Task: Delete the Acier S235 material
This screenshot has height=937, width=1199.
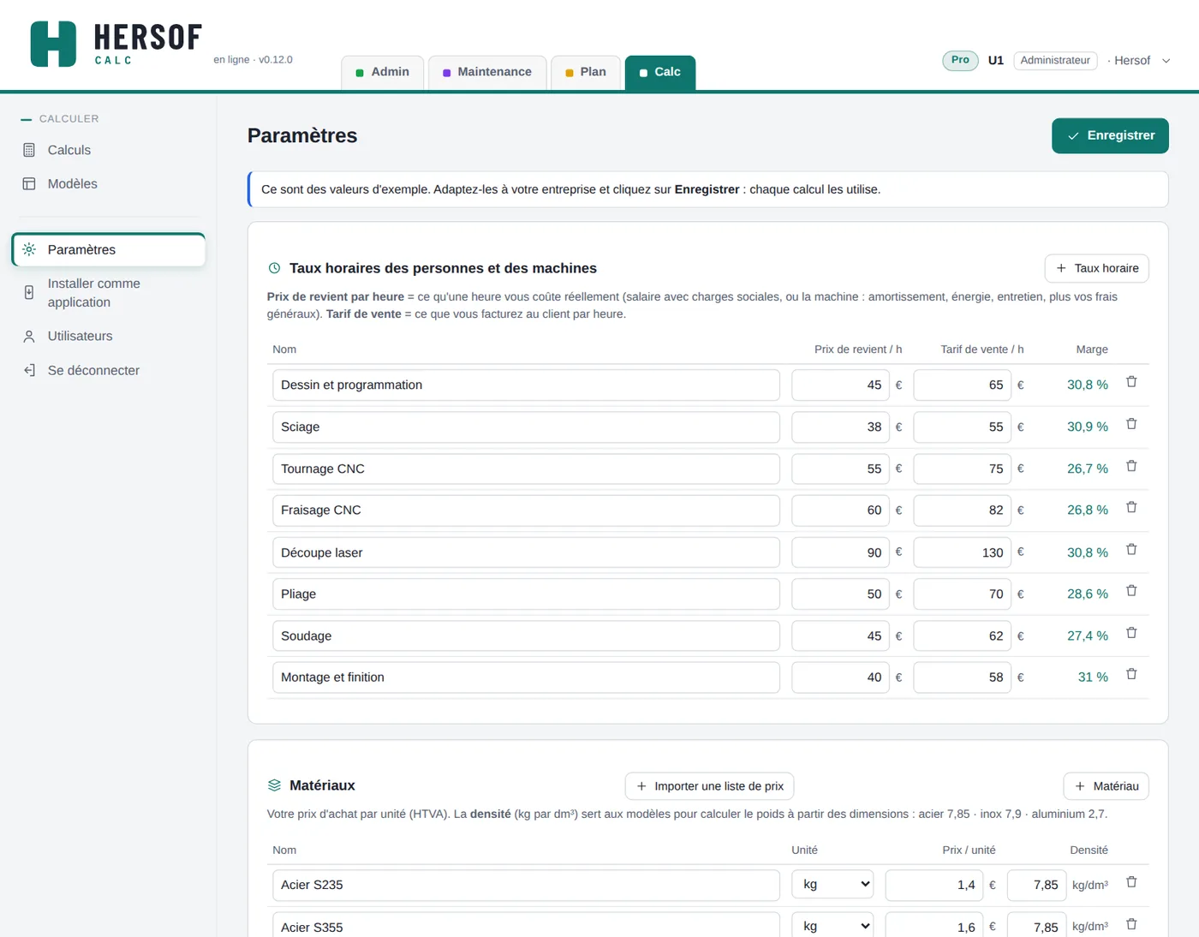Action: (1131, 882)
